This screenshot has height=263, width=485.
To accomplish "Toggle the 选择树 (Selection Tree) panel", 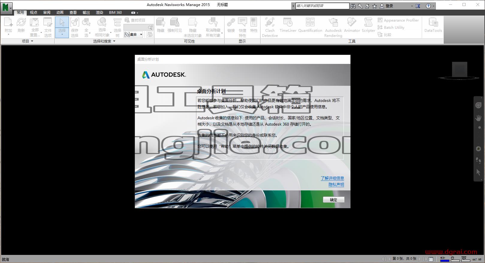I will [118, 27].
